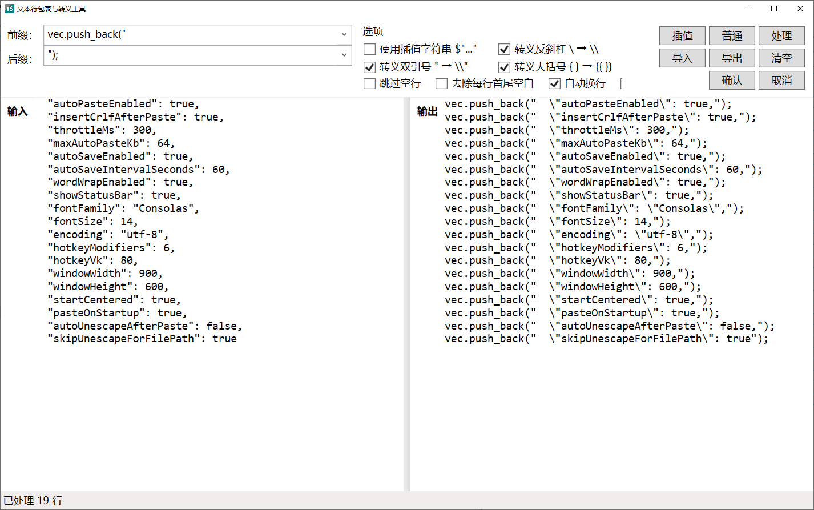The width and height of the screenshot is (814, 510).
Task: Click the 输入 label
Action: (17, 111)
